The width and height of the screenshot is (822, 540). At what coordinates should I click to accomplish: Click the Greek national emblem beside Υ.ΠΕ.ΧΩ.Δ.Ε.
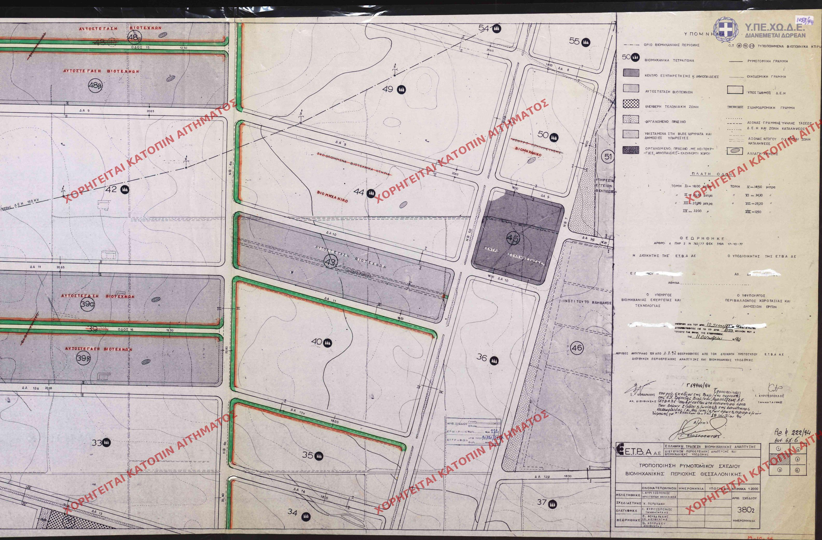tap(726, 30)
